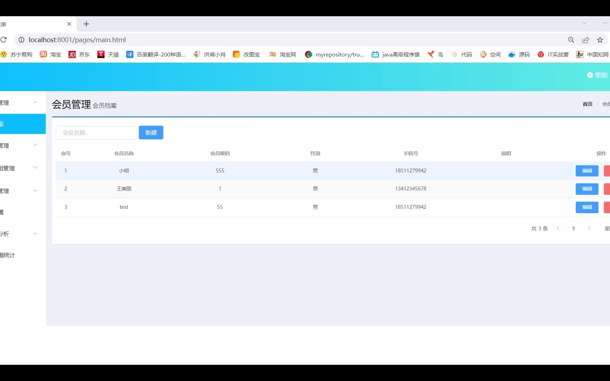Expand the second sidebar 管理 group
This screenshot has height=381, width=610.
(35, 145)
